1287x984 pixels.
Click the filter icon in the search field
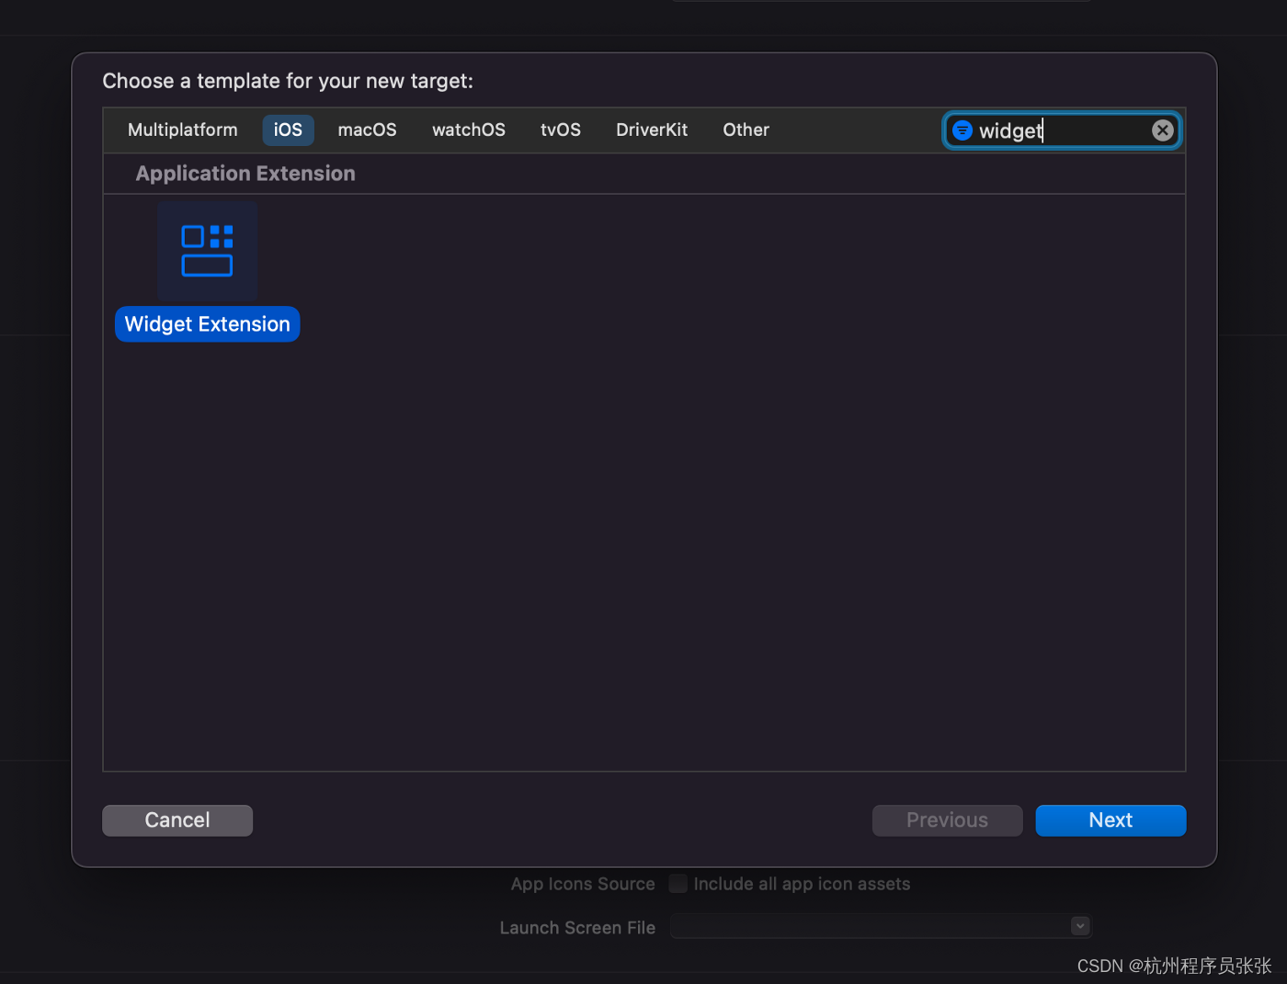(x=962, y=130)
